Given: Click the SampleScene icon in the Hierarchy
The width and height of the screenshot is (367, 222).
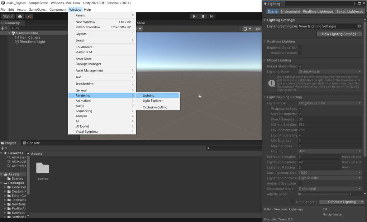Looking at the screenshot, I should (13, 33).
